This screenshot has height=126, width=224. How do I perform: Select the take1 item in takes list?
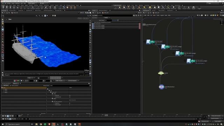(6, 89)
